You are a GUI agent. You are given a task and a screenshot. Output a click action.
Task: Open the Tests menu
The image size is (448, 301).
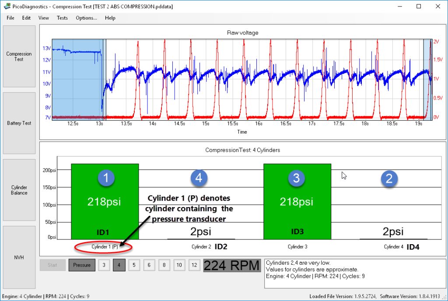tap(62, 17)
